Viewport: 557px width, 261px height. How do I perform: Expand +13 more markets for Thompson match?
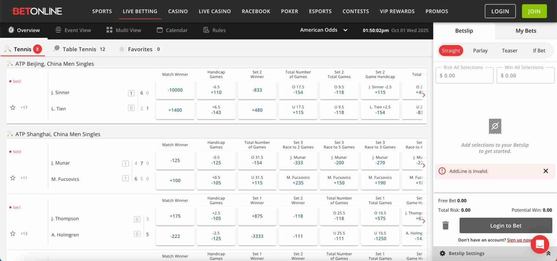point(24,234)
